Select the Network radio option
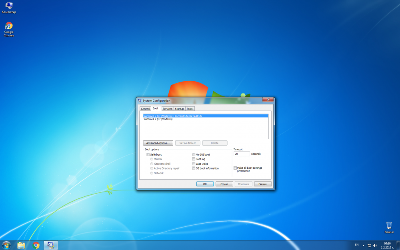400x250 pixels. 152,173
